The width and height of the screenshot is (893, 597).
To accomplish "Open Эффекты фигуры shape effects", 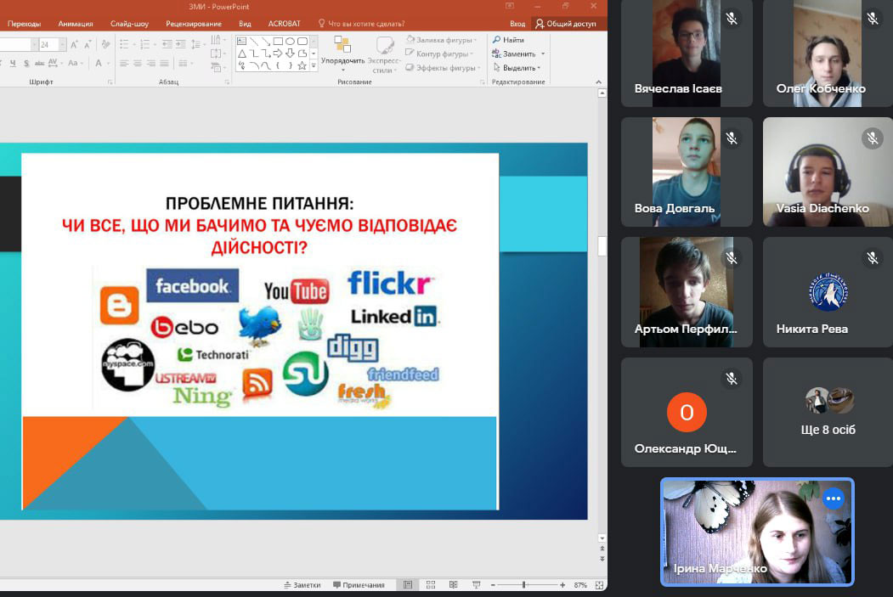I will 444,67.
